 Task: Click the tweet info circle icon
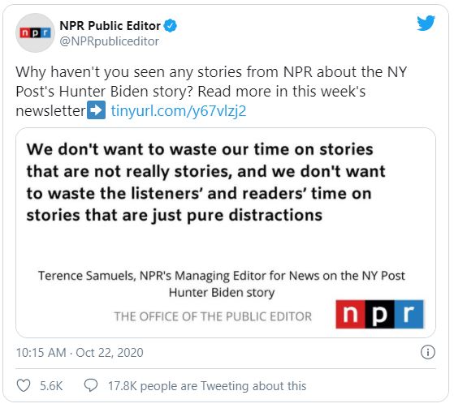point(428,352)
